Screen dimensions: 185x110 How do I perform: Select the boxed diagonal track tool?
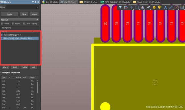tap(176, 7)
